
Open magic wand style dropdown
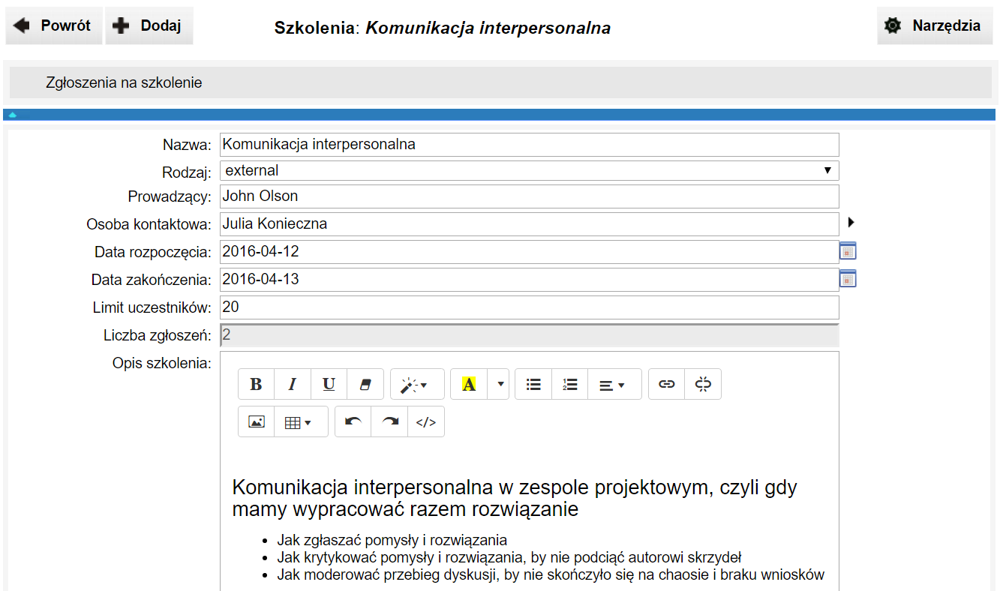coord(417,384)
